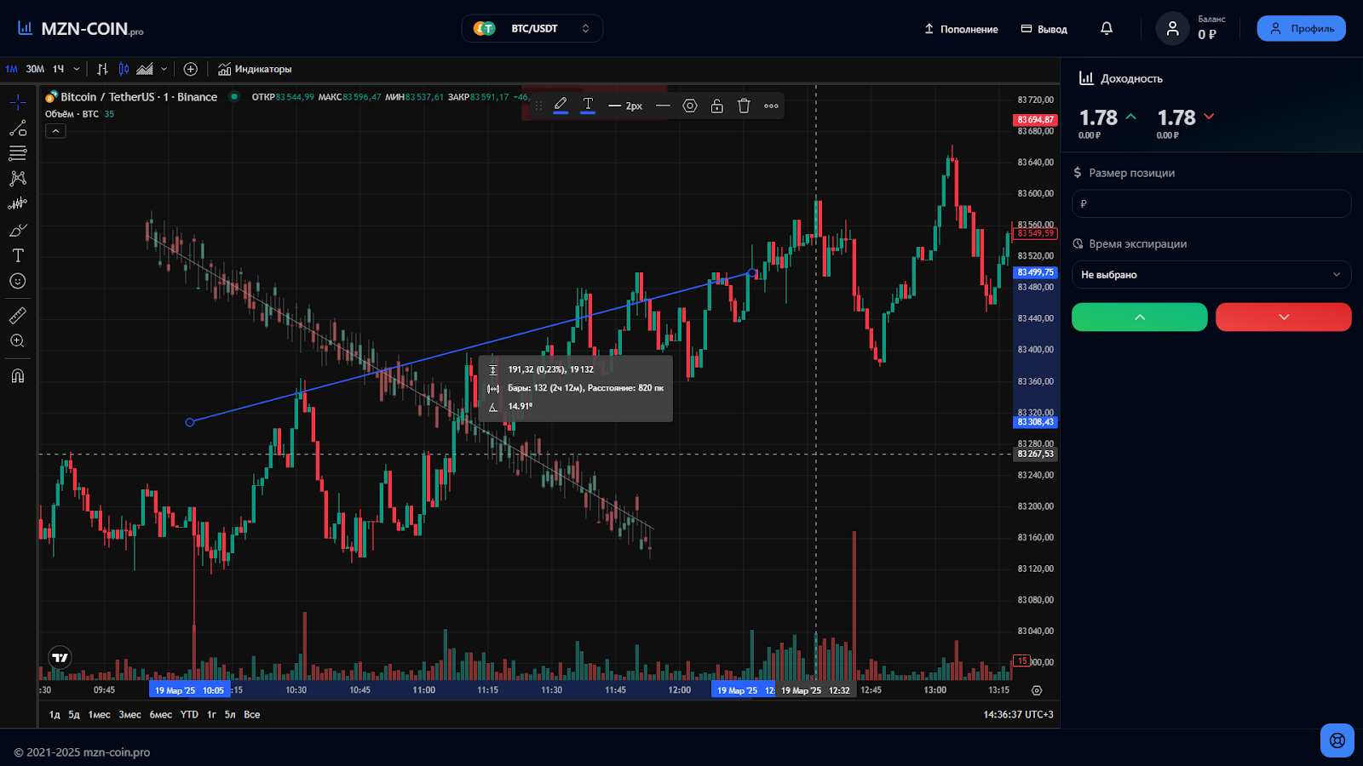Click the TradingView logo on chart
The image size is (1363, 766).
click(60, 657)
